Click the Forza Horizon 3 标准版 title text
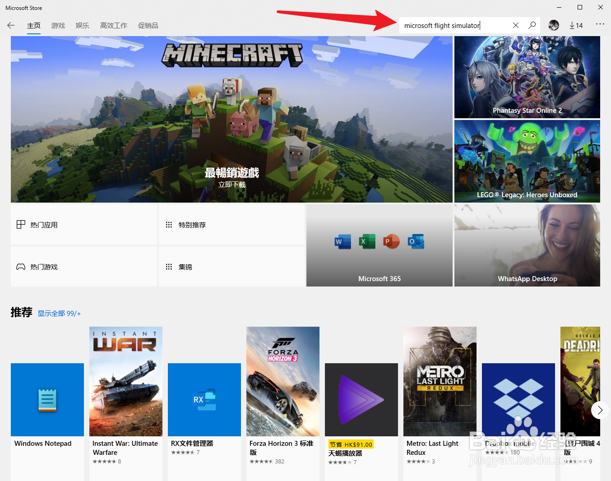The width and height of the screenshot is (611, 481). [x=282, y=448]
